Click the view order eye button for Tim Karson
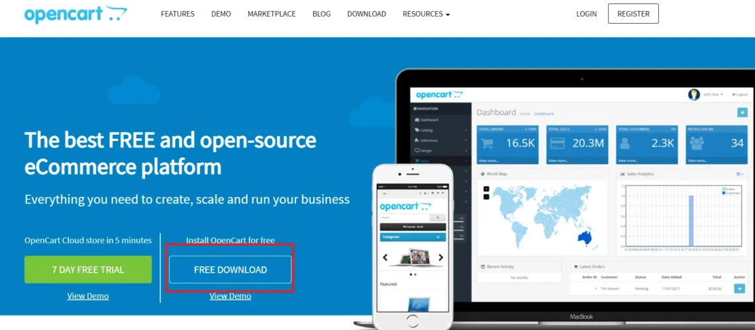Image resolution: width=755 pixels, height=330 pixels. coord(739,288)
